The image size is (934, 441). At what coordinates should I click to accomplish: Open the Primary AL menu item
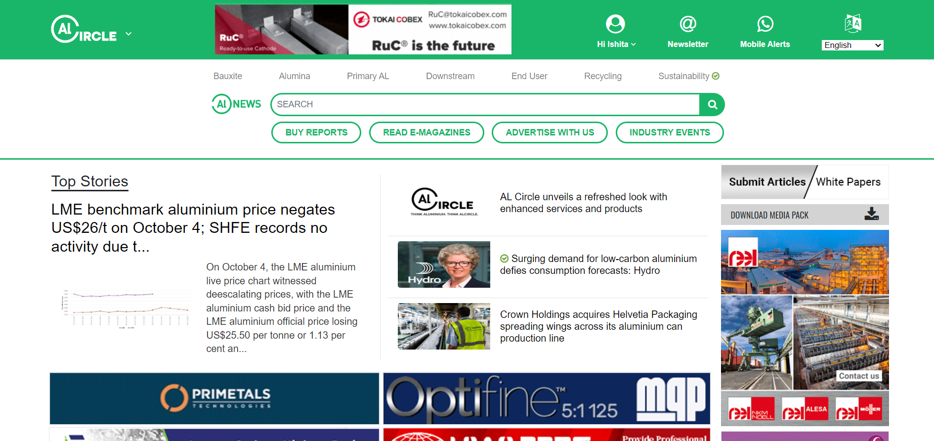[x=368, y=76]
